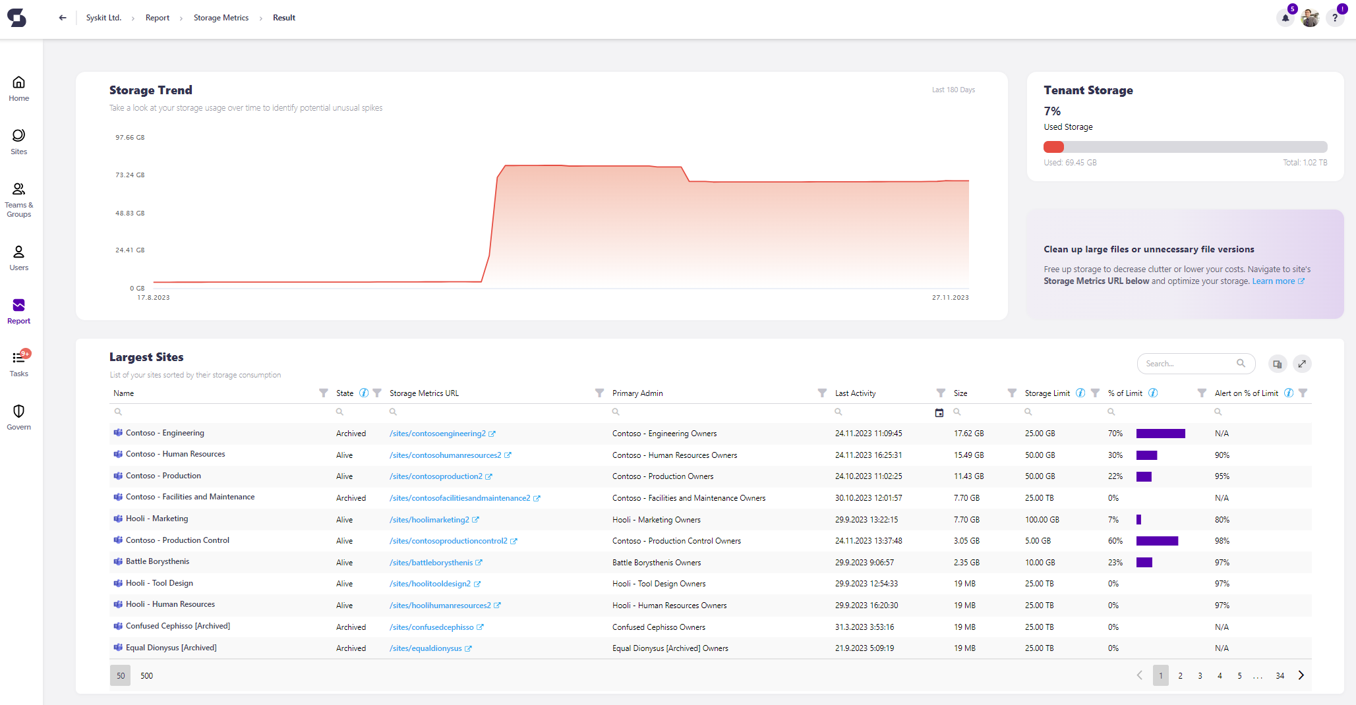Open the Last Activity column filter
The image size is (1356, 705).
pos(941,393)
